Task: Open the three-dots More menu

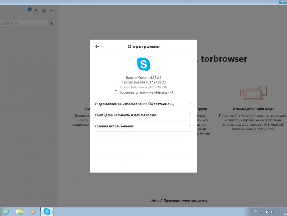Action: click(x=52, y=11)
